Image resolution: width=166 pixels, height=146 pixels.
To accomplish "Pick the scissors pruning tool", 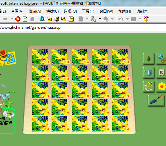I will coord(161,59).
